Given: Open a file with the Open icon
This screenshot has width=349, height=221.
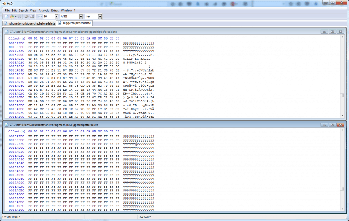Looking at the screenshot, I should 12,16.
